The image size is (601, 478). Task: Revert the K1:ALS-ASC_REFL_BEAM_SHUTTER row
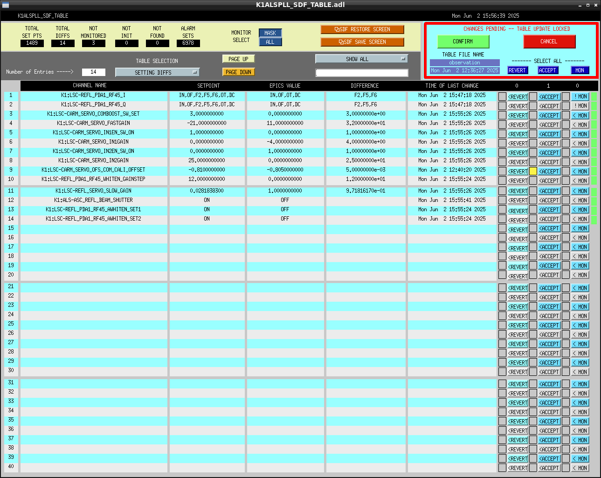click(518, 201)
